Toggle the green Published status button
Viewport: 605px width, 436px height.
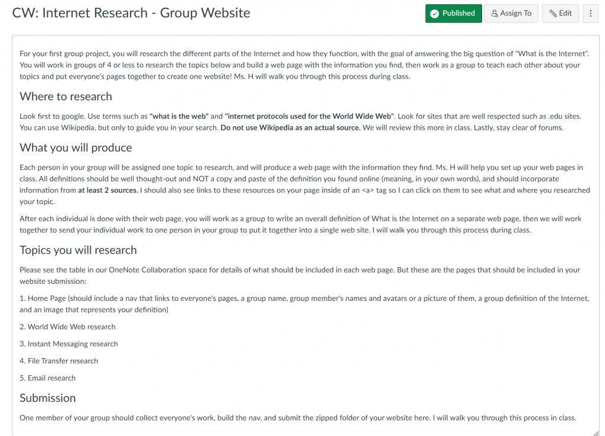453,14
